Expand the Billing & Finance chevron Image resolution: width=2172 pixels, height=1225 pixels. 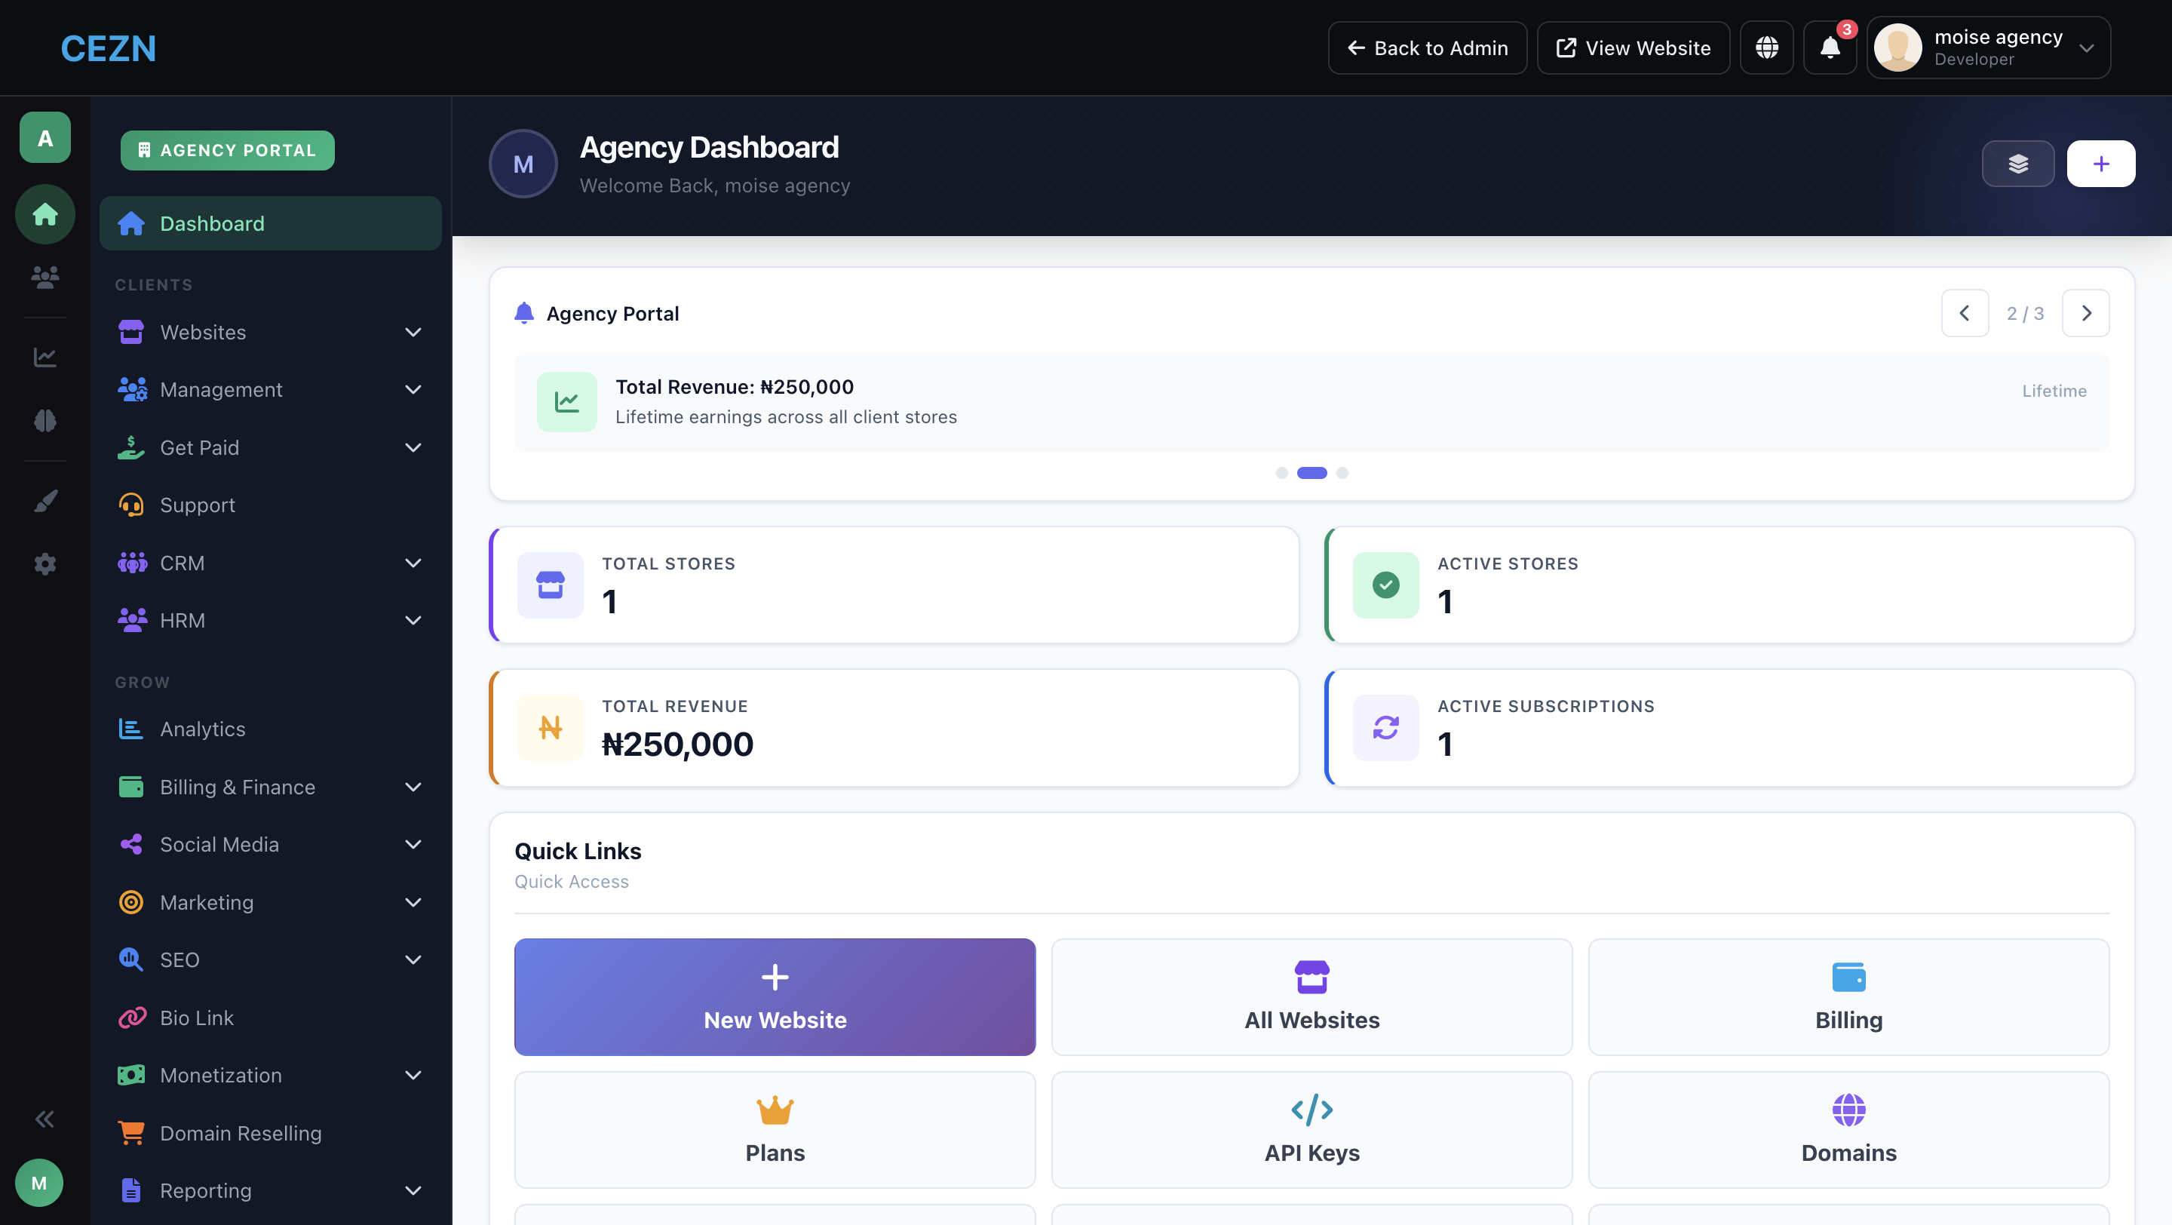point(413,787)
